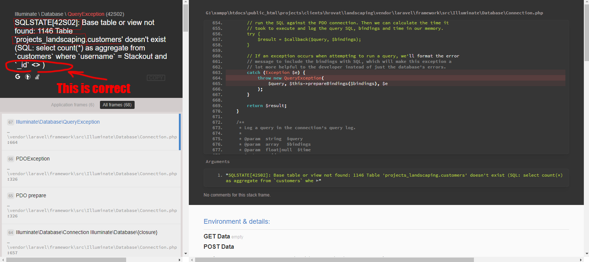Click the POST Data heading

[x=219, y=247]
